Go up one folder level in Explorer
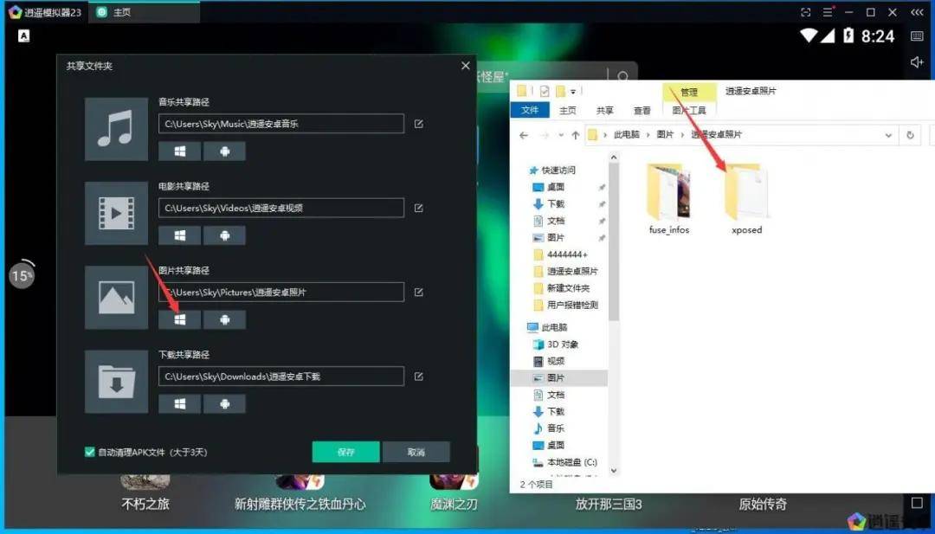The width and height of the screenshot is (935, 534). (x=576, y=135)
